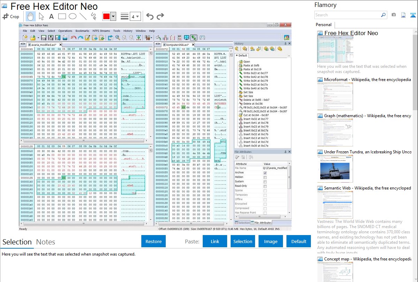Click the red annotation color swatch

[x=106, y=16]
